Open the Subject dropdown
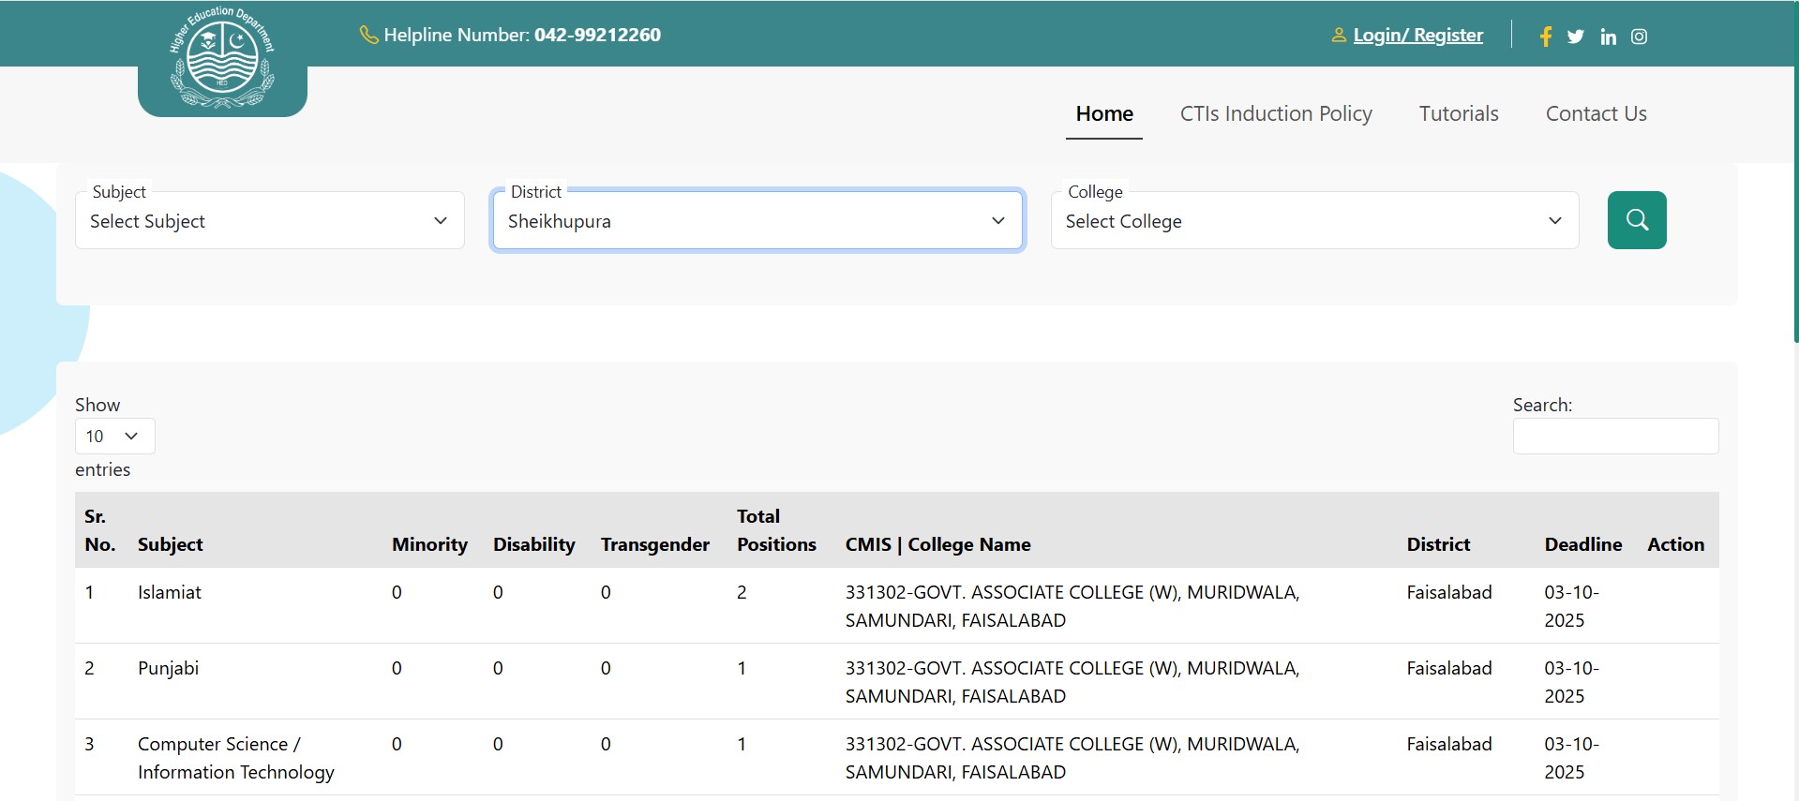Screen dimensions: 1799x801 click(x=269, y=221)
